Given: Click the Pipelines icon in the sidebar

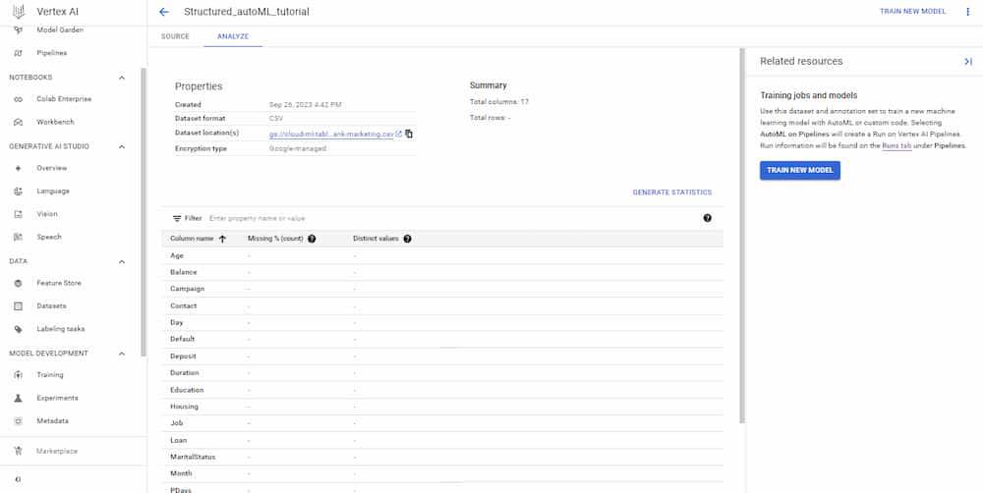Looking at the screenshot, I should click(18, 53).
